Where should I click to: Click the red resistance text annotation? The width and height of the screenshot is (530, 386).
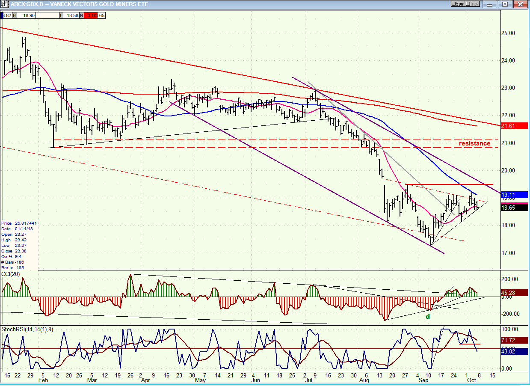click(474, 143)
